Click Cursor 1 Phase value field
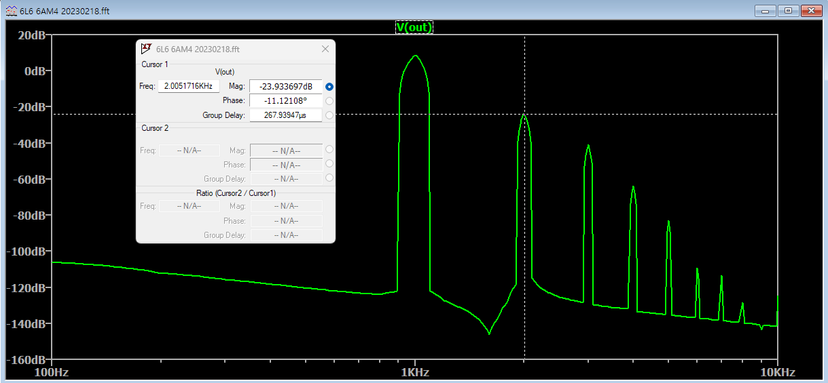Image resolution: width=828 pixels, height=383 pixels. pyautogui.click(x=286, y=100)
